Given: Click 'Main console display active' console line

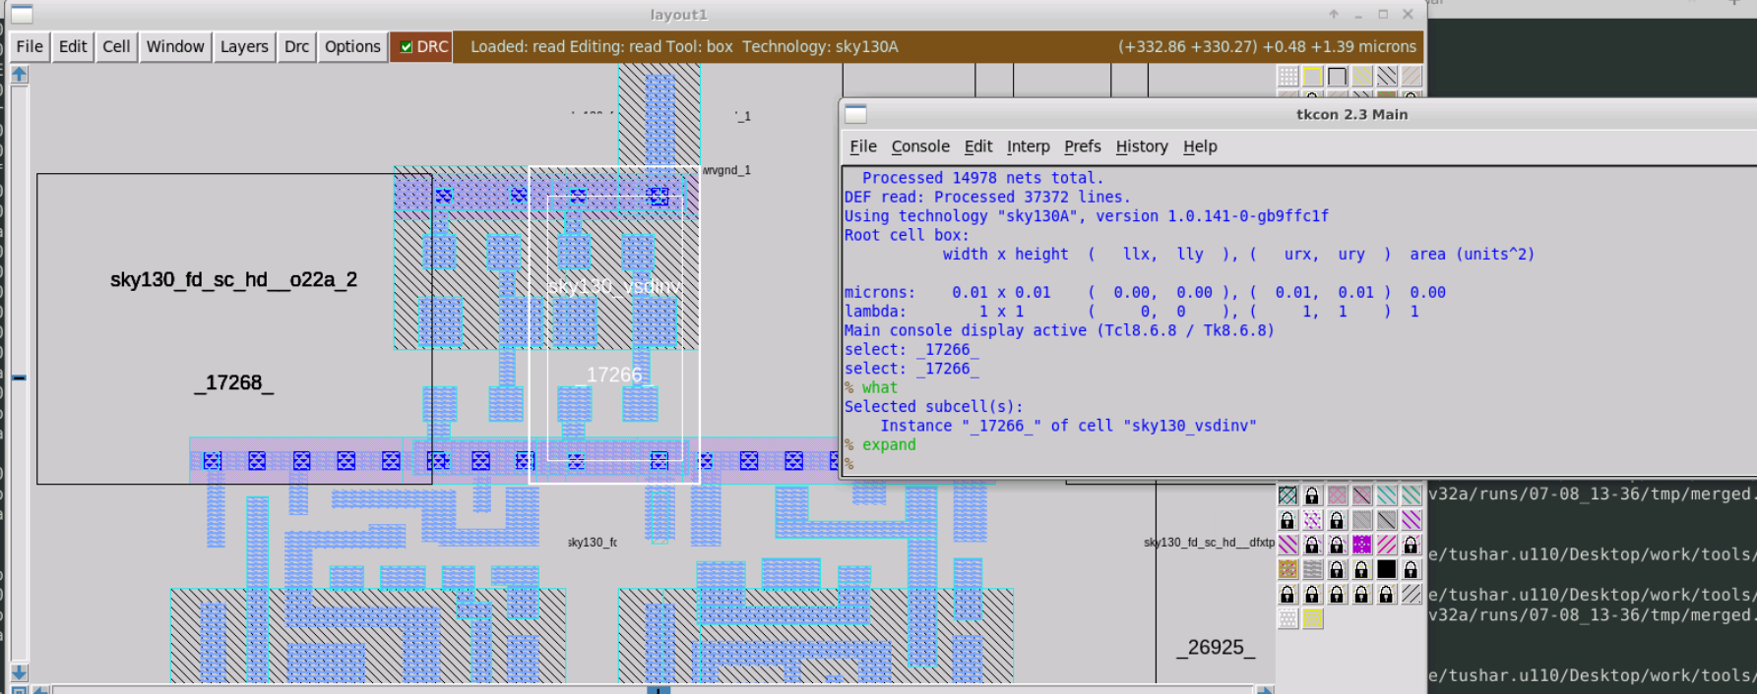Looking at the screenshot, I should [x=1059, y=330].
